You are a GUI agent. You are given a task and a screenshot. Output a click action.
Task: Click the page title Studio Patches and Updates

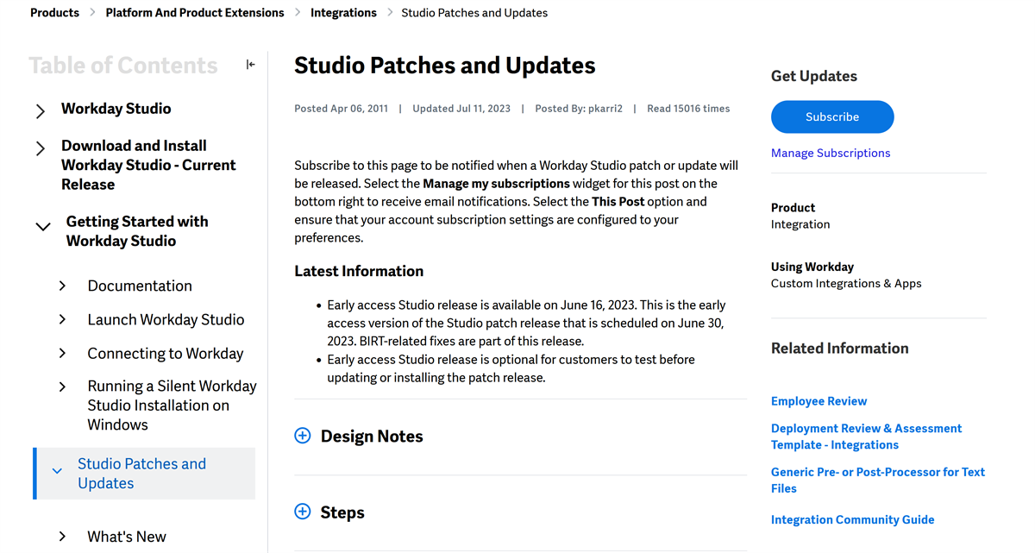pyautogui.click(x=445, y=66)
